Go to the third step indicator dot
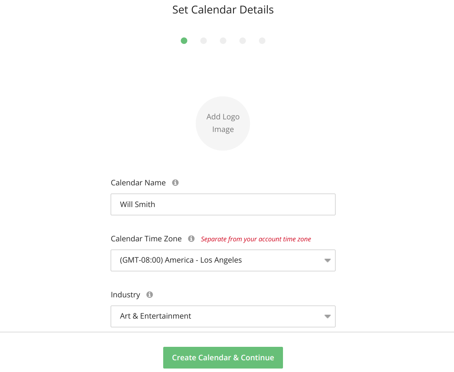Screen dimensions: 454x372 223,41
